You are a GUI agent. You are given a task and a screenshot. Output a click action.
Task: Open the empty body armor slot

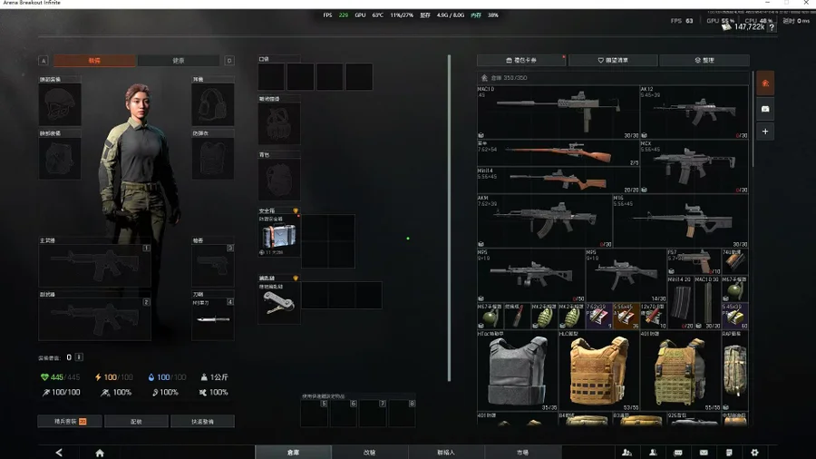tap(213, 159)
